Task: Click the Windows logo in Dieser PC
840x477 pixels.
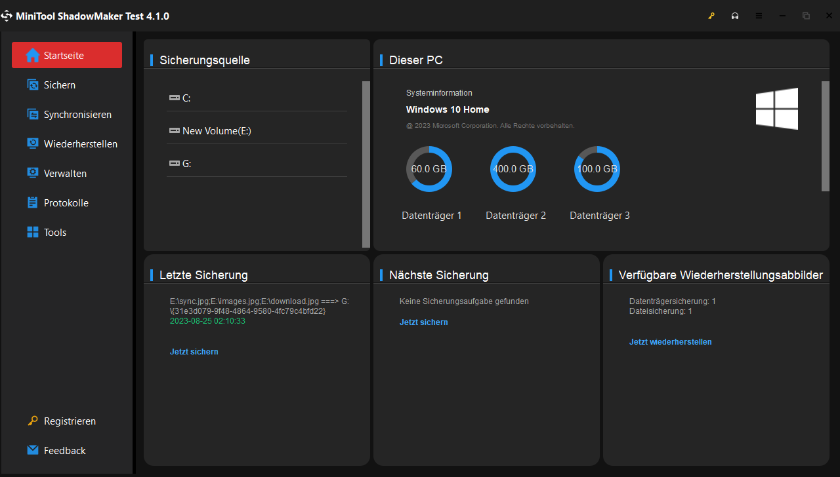Action: click(777, 109)
